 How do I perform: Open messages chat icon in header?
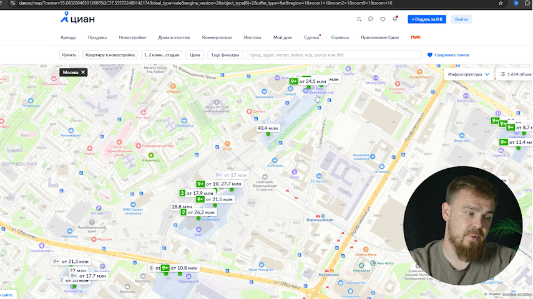pyautogui.click(x=371, y=19)
